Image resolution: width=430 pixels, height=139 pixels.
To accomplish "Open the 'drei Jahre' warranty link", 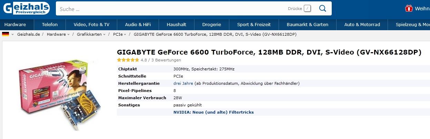I will [x=183, y=83].
